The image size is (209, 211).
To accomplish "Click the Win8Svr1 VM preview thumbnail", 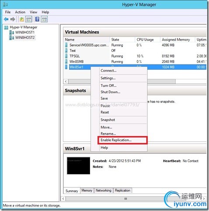I will [78, 166].
